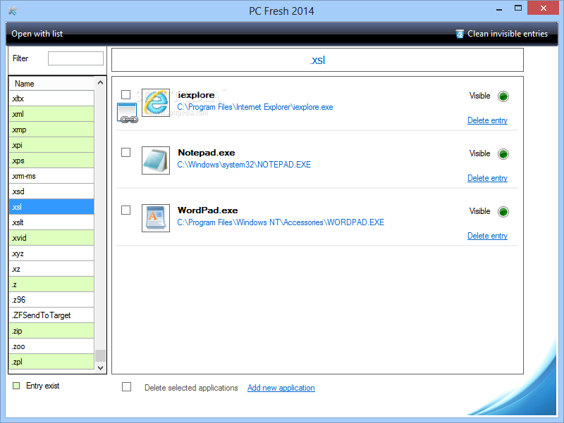The height and width of the screenshot is (423, 564).
Task: Click the Notepad application icon
Action: [156, 160]
